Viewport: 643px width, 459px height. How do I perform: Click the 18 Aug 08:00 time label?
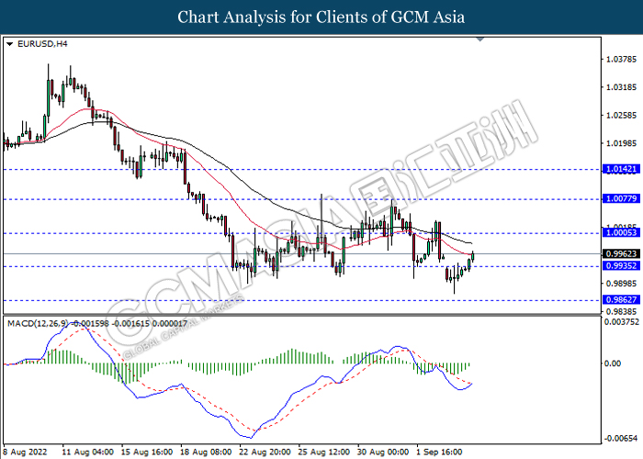point(206,452)
